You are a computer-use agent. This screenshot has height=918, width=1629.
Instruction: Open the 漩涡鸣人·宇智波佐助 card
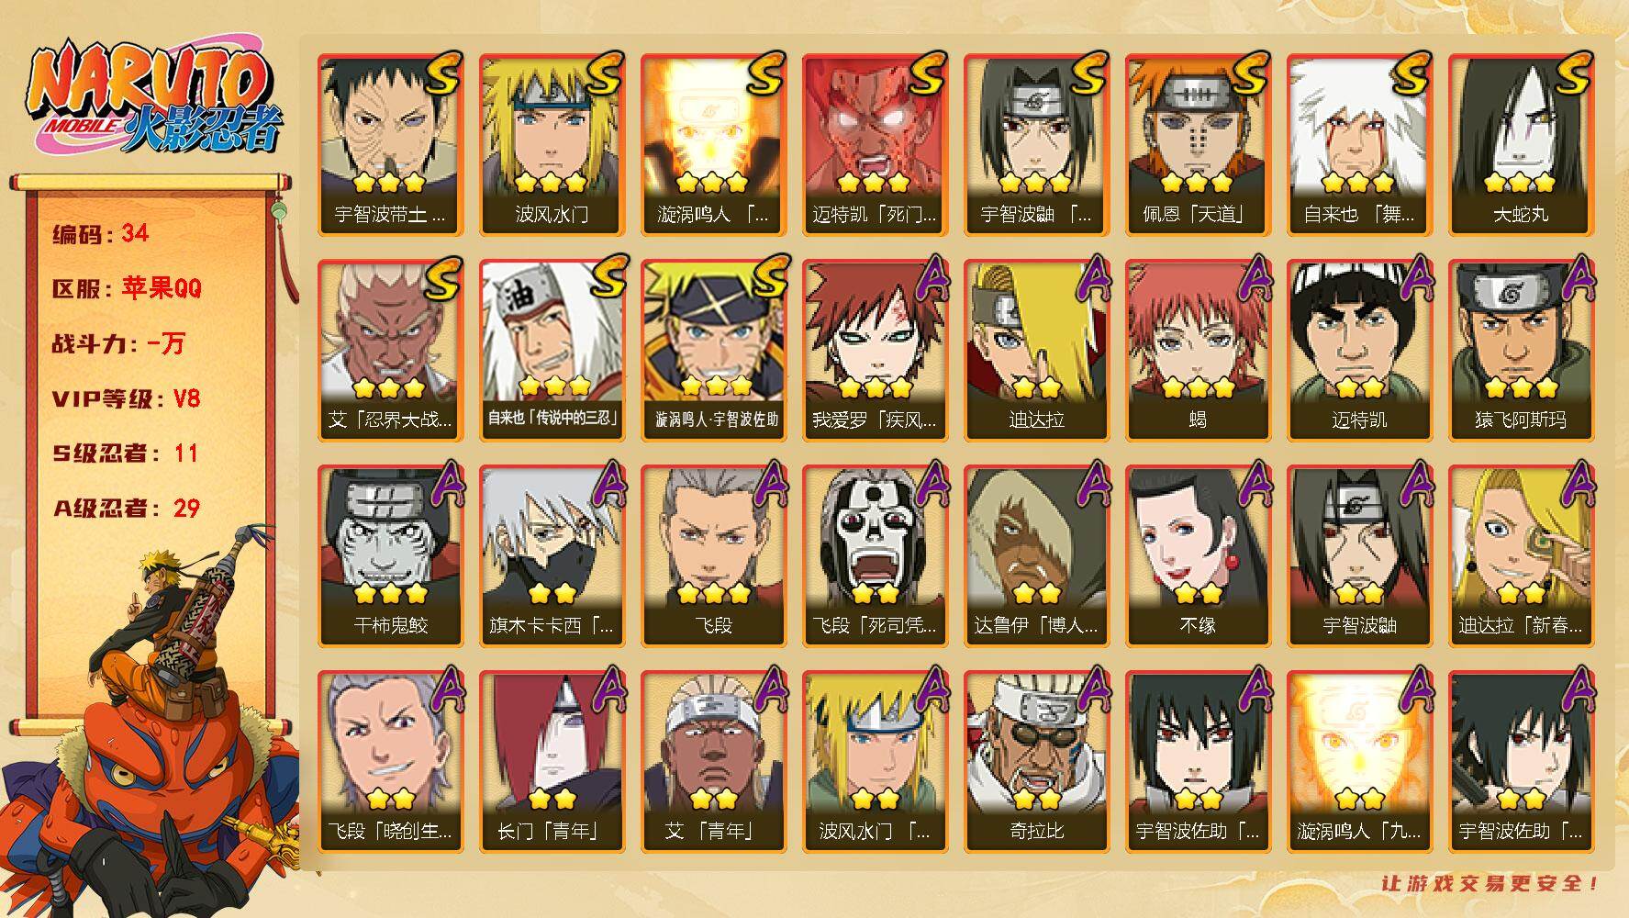[x=713, y=351]
